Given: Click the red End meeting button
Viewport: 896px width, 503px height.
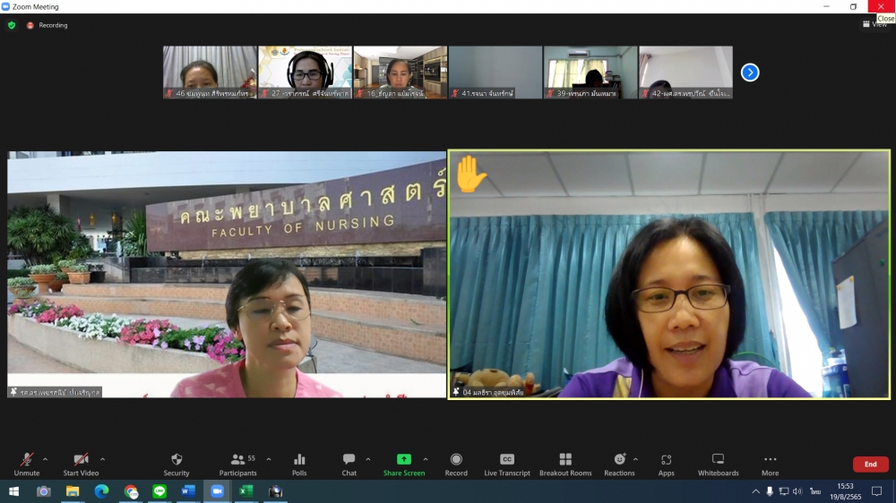Looking at the screenshot, I should click(x=870, y=465).
